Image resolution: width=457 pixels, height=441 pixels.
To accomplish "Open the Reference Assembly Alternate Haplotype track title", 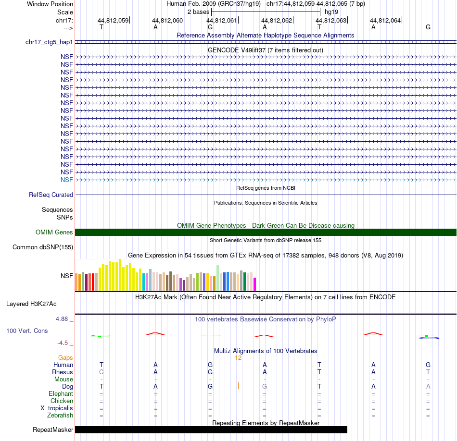I will (x=265, y=35).
